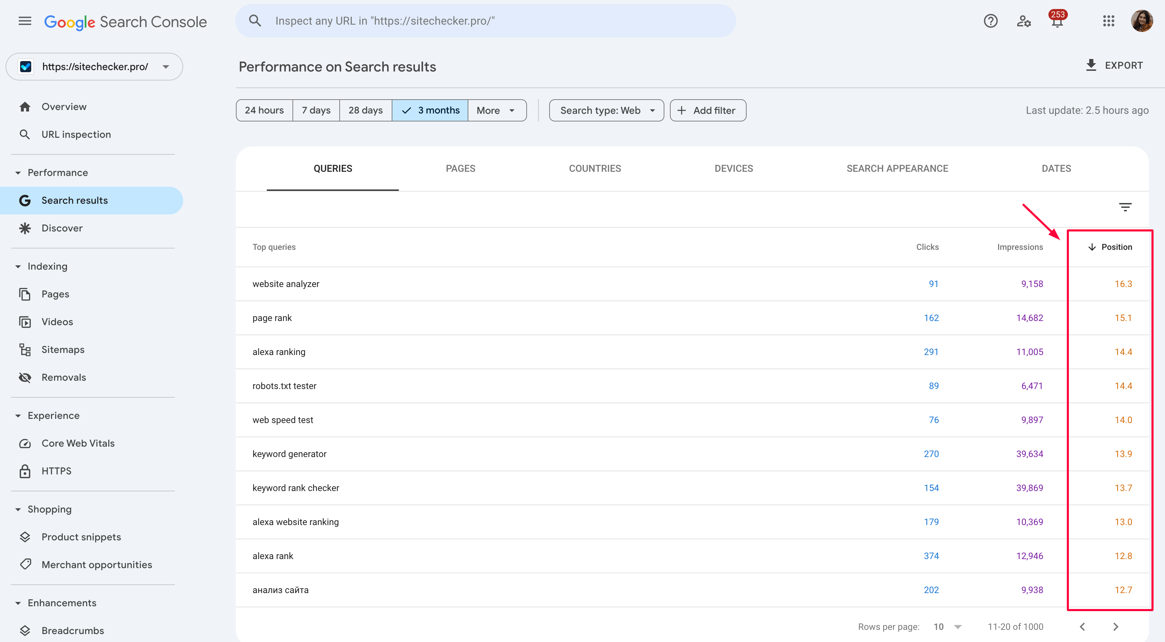Click the Pages documents icon in Indexing

pos(25,294)
